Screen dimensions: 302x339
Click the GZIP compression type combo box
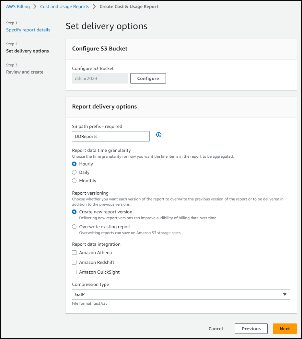[181, 294]
